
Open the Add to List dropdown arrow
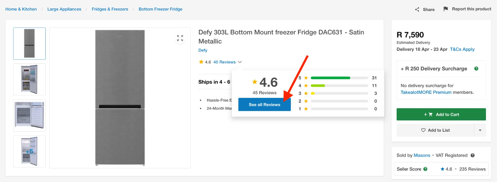[480, 130]
